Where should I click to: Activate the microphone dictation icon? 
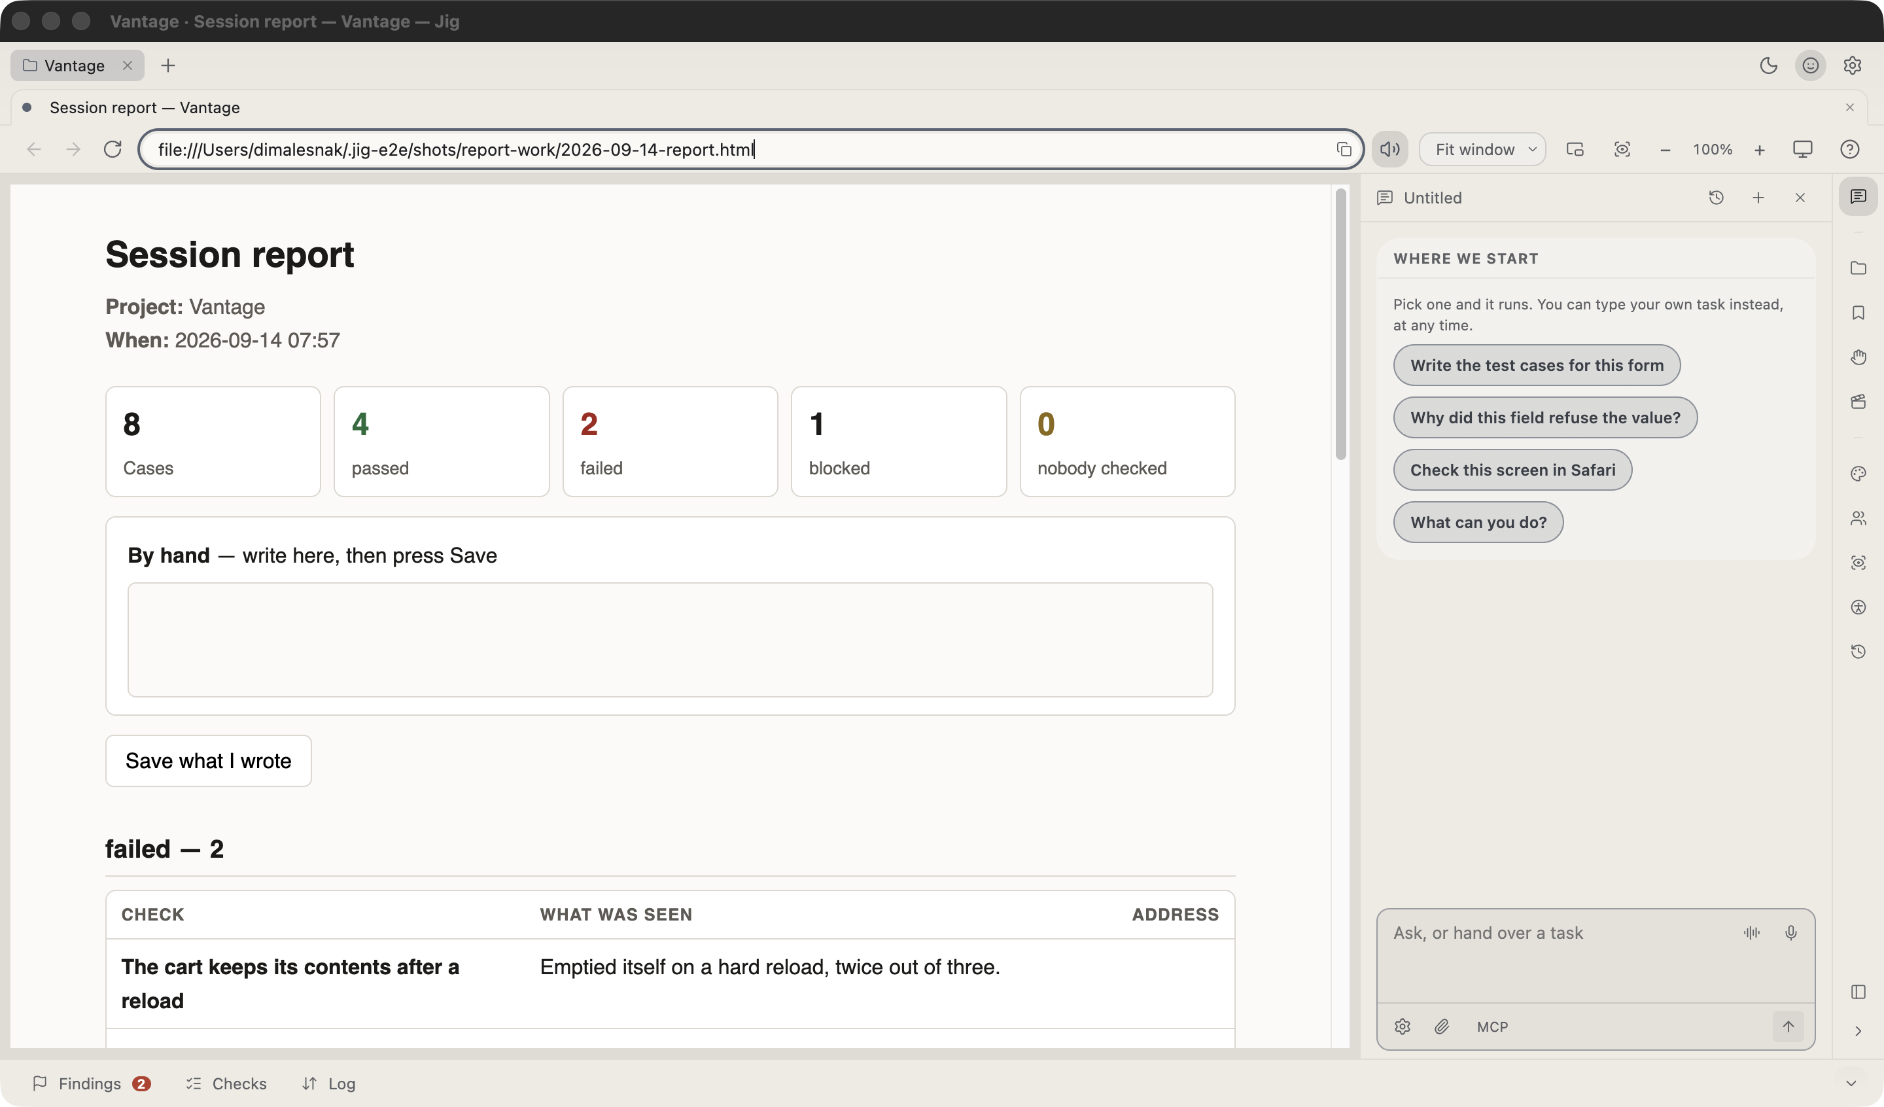pyautogui.click(x=1790, y=933)
